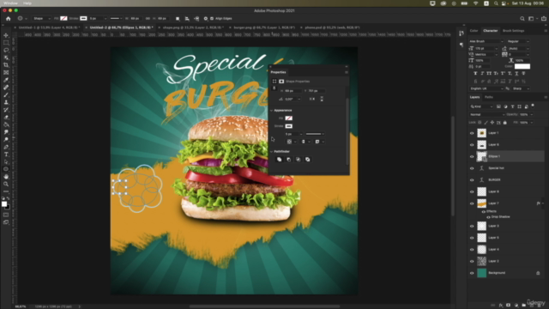Select the Clone Stamp tool
Screen dimensions: 549x309
6,102
